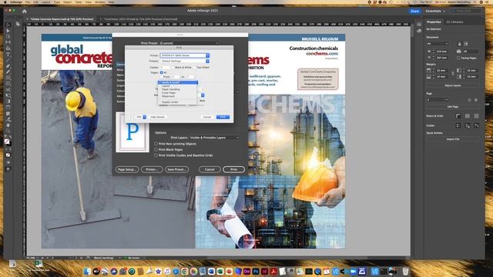
Task: Open the Presets dropdown showing Default Settings
Action: coord(185,61)
